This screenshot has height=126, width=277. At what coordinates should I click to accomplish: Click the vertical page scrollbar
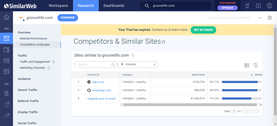275,72
